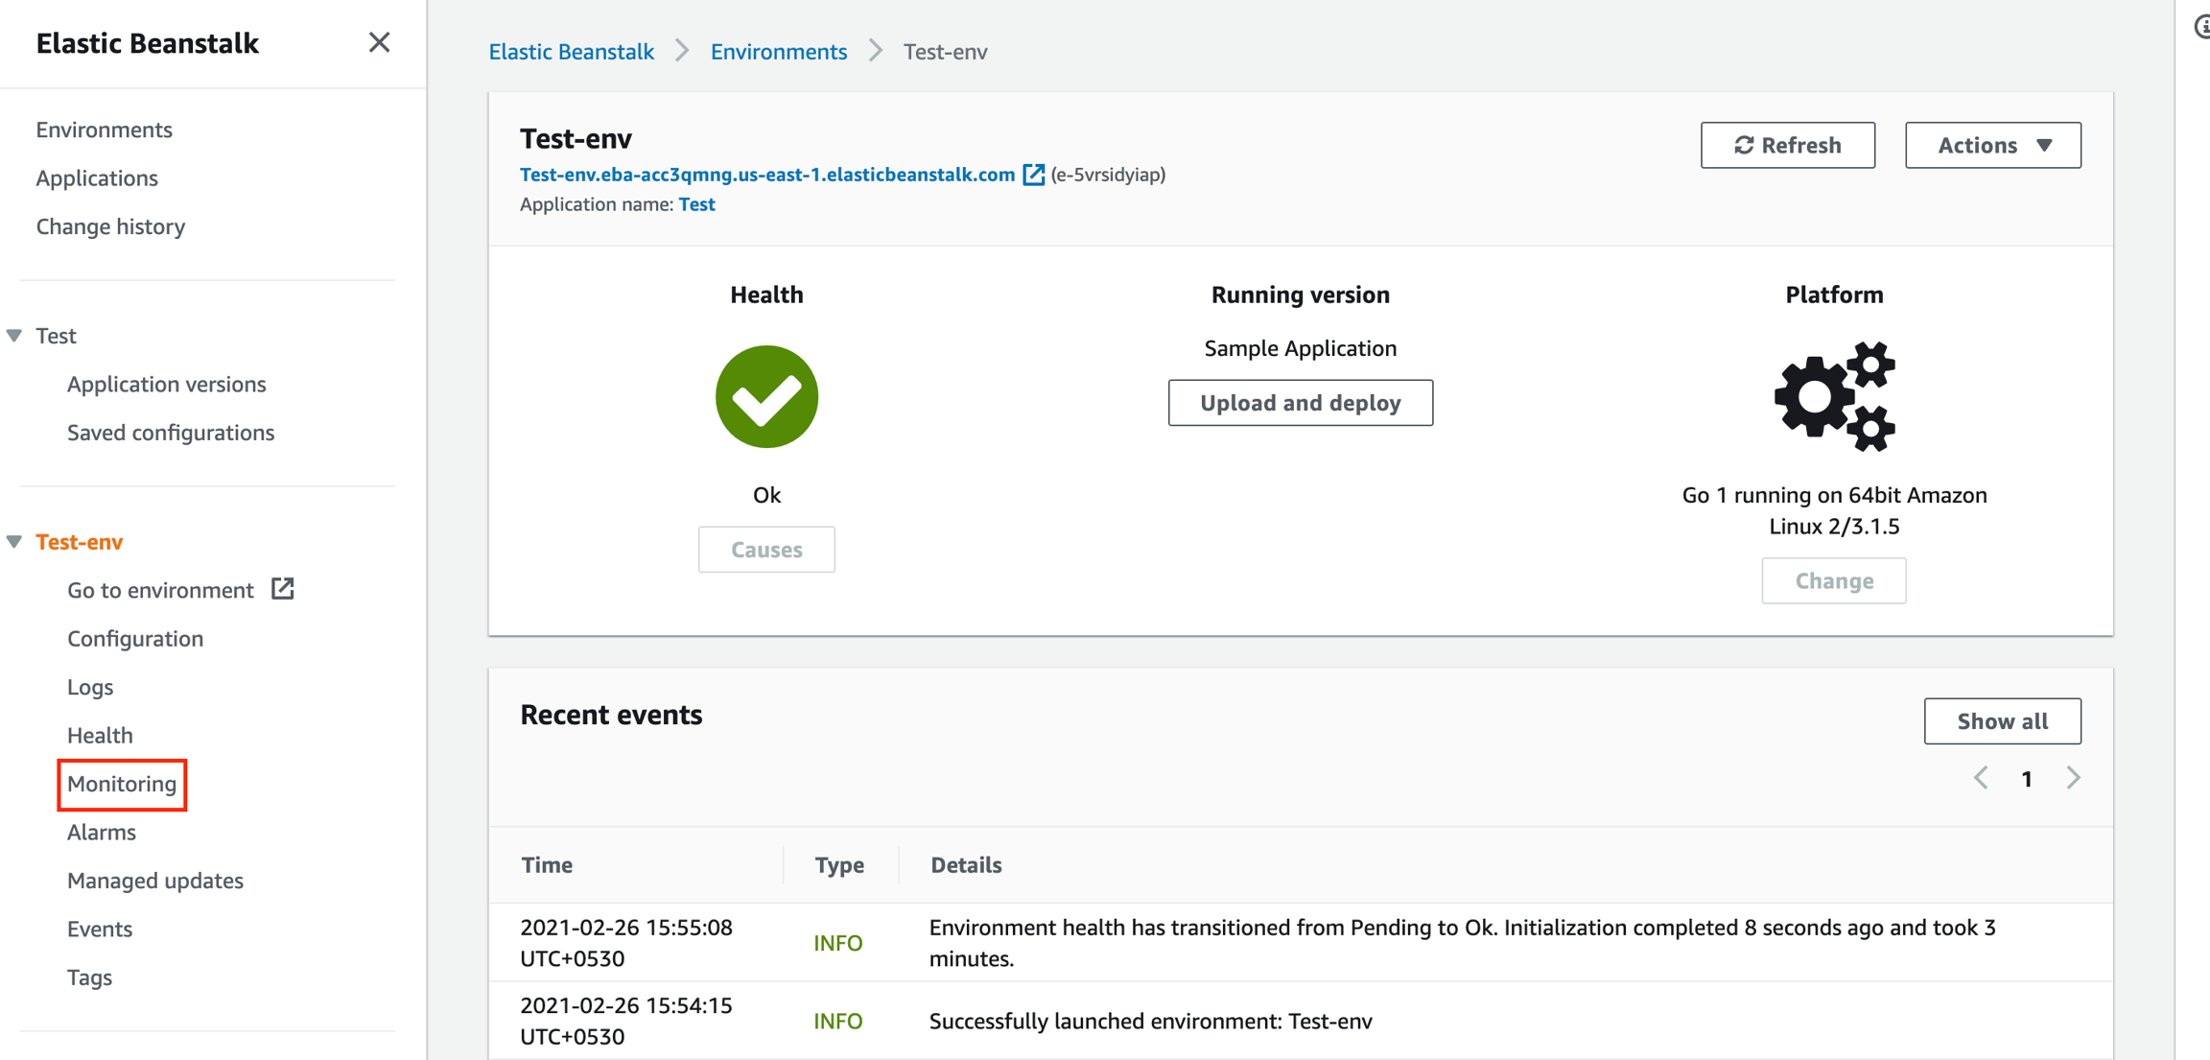Open the Health page in sidebar
Viewport: 2210px width, 1060px height.
coord(100,736)
